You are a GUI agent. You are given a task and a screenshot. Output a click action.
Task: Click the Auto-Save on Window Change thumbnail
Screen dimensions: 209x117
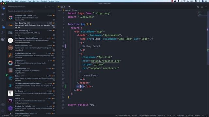coord(10,40)
